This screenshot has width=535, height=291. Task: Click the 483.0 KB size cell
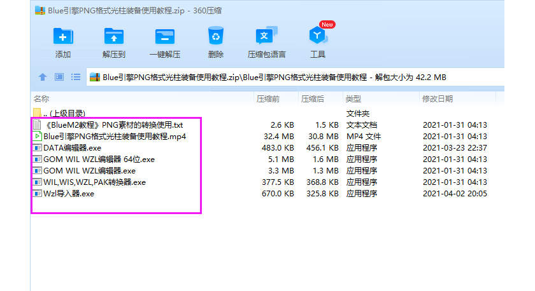[278, 148]
